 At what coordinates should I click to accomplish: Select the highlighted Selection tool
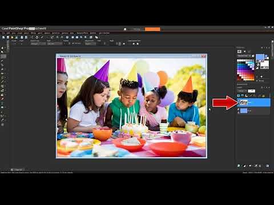pyautogui.click(x=3, y=56)
